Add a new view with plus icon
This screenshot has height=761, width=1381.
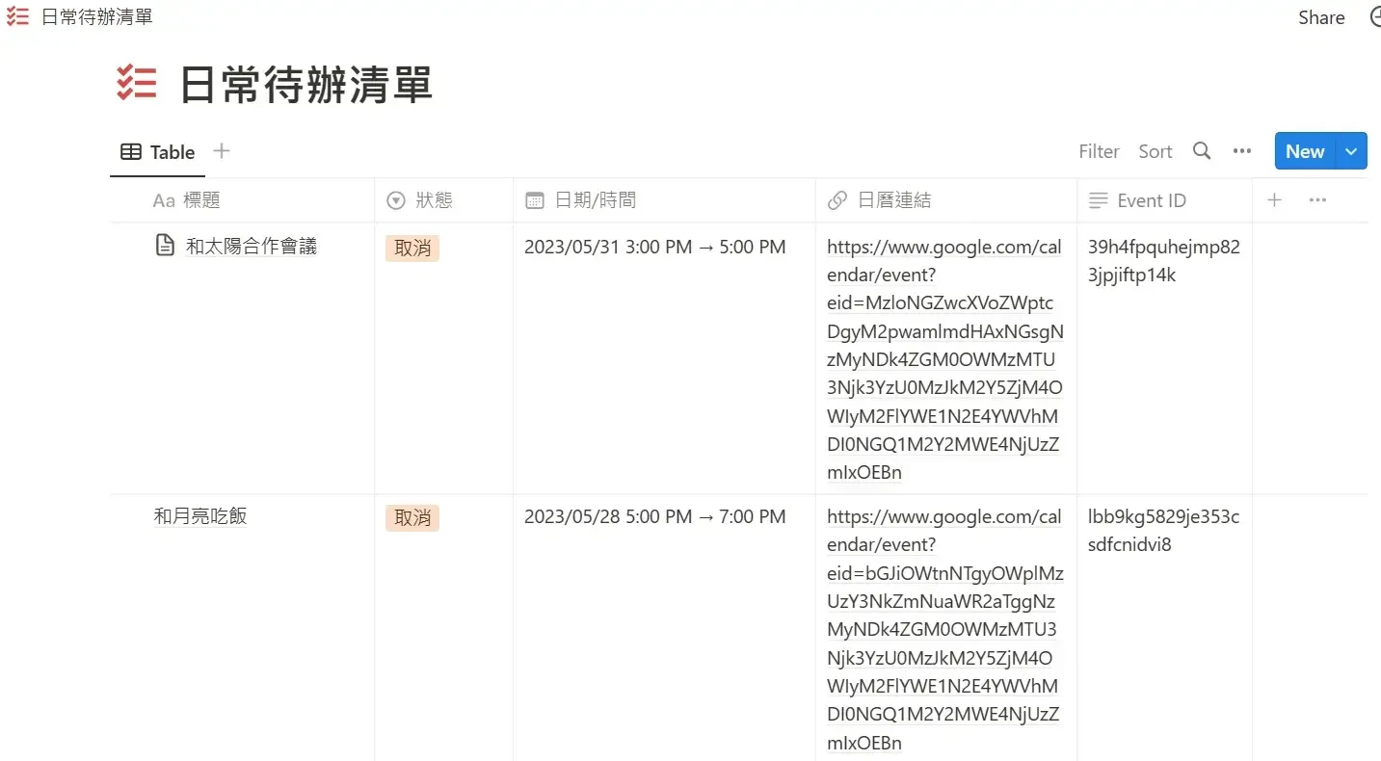(x=222, y=151)
